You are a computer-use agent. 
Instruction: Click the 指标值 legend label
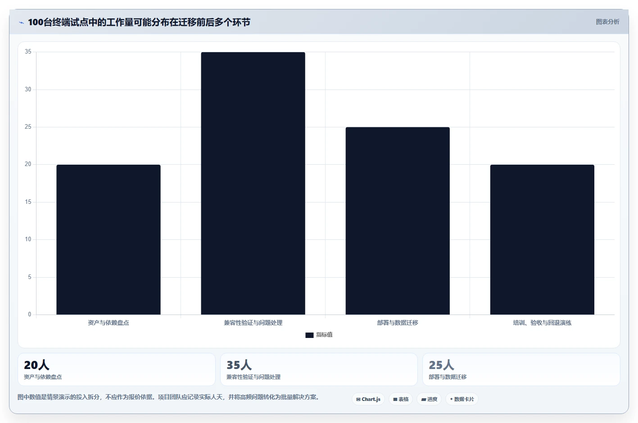324,335
